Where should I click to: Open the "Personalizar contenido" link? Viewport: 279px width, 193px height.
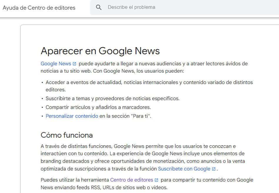click(x=72, y=116)
